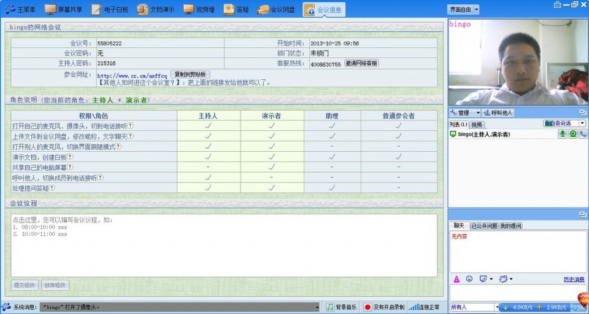The width and height of the screenshot is (589, 314).
Task: Expand the 自由说话 speaking mode dropdown
Action: (564, 124)
